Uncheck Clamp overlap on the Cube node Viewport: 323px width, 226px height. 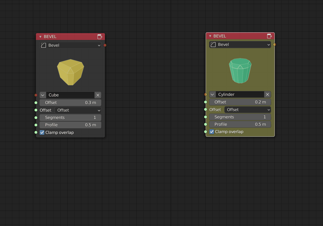click(x=42, y=133)
